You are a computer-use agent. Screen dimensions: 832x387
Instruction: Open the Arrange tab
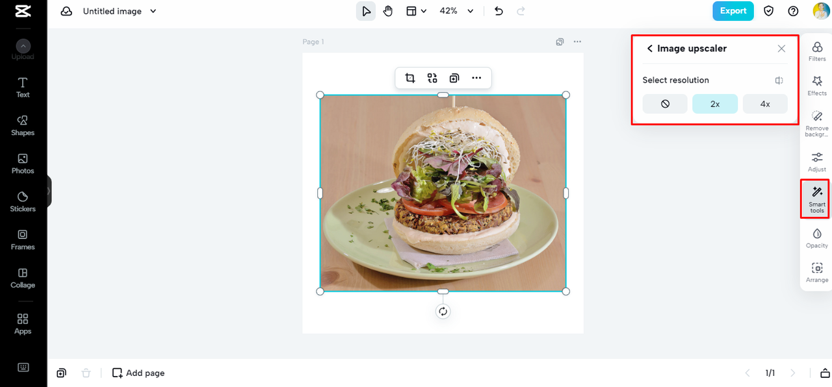pyautogui.click(x=817, y=272)
